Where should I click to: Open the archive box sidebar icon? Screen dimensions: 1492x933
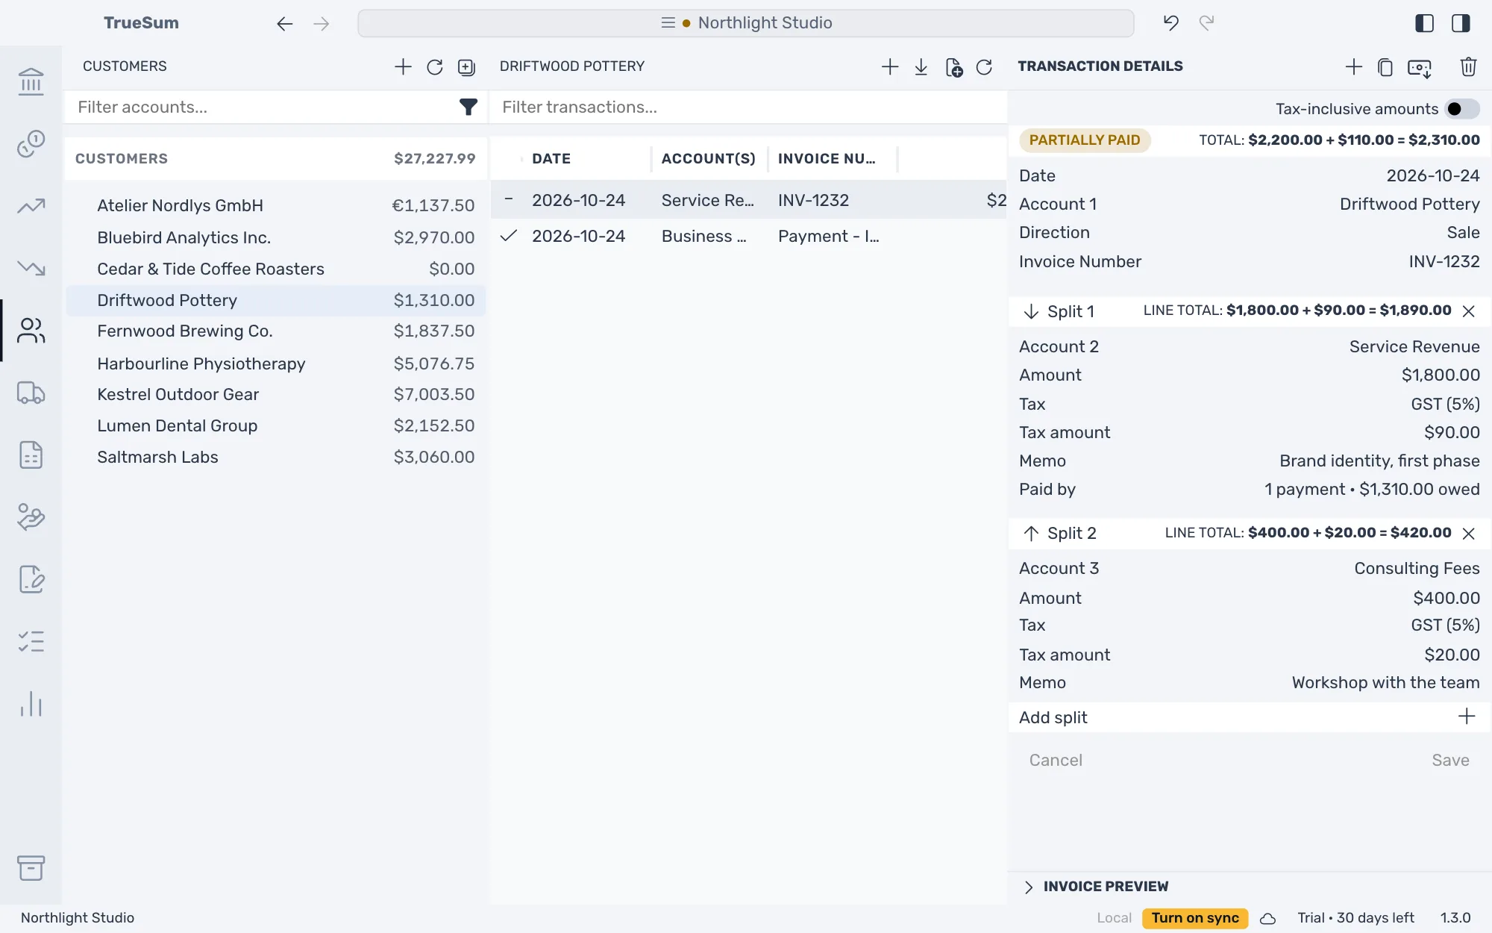click(31, 868)
